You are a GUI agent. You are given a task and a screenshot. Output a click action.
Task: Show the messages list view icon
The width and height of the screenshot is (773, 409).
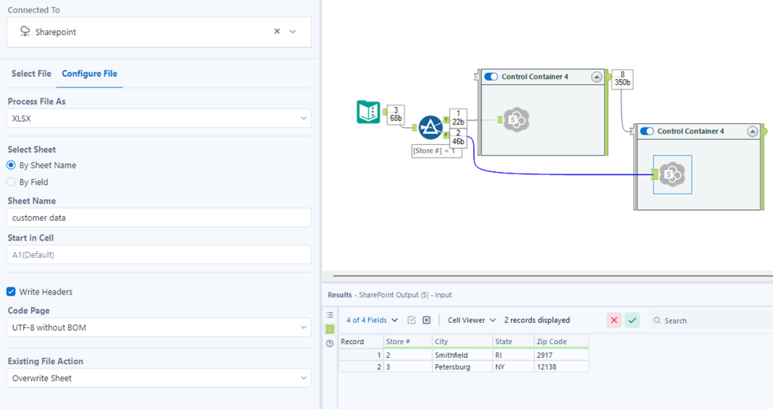tap(330, 314)
